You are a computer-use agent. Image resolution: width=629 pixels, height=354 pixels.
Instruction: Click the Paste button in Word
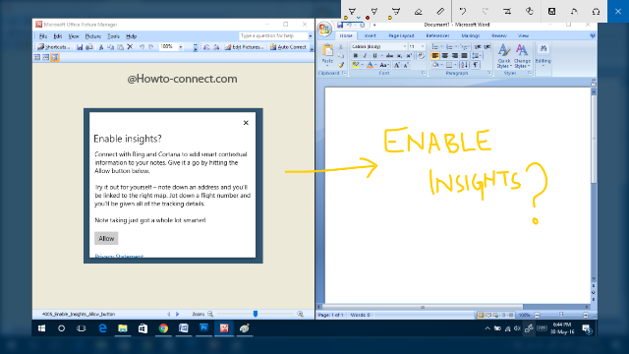pyautogui.click(x=327, y=55)
